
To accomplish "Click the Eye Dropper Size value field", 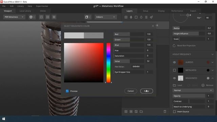I will (x=149, y=72).
